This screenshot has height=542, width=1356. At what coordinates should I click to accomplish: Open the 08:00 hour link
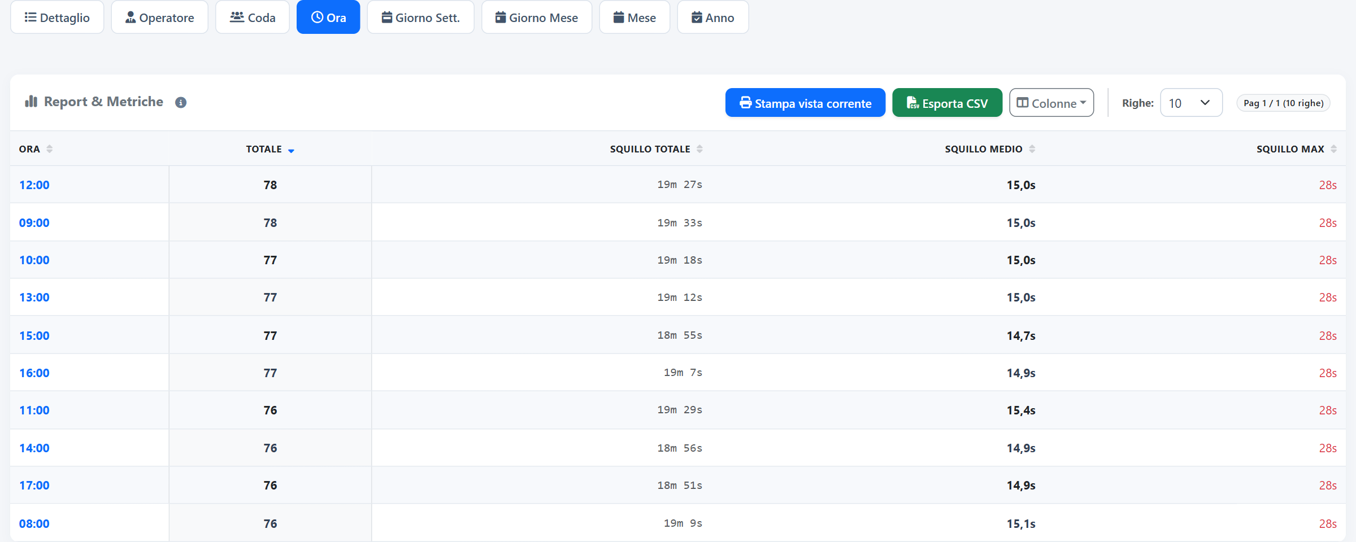(x=34, y=524)
